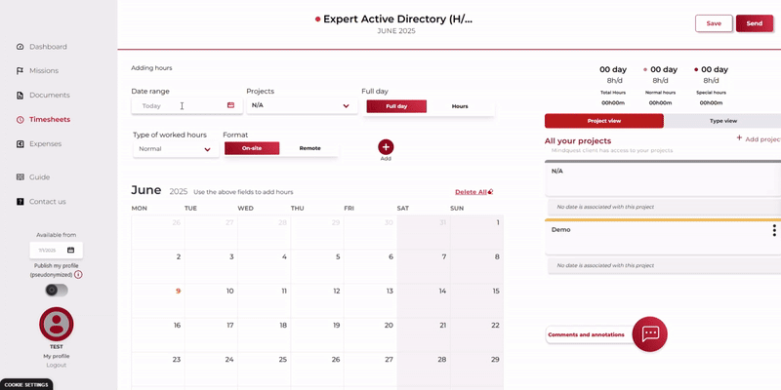The width and height of the screenshot is (781, 390).
Task: Click the Expenses sidebar icon
Action: [20, 143]
